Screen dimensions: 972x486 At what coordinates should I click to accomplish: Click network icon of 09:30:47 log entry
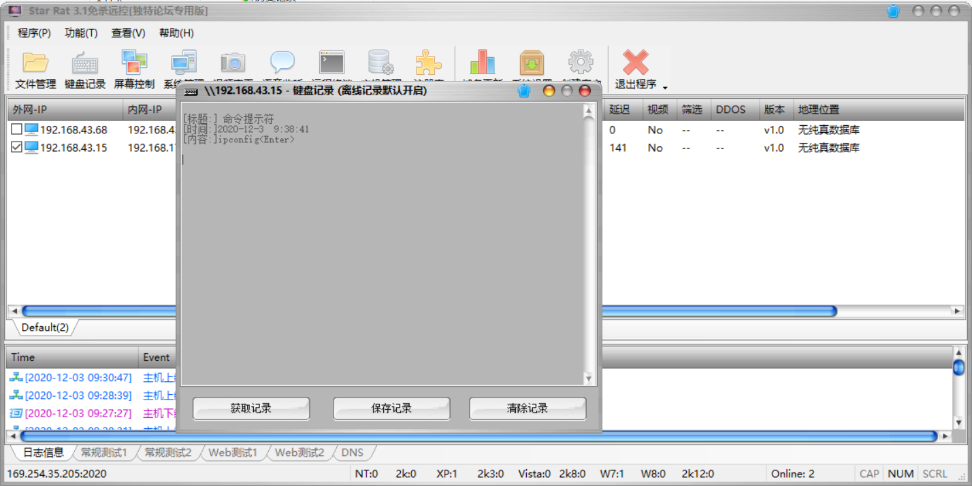click(16, 377)
